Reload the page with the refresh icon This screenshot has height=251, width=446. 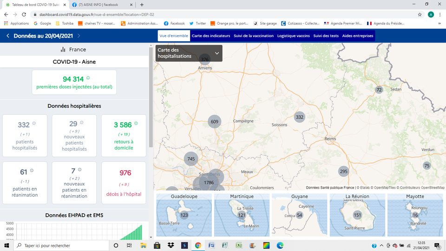click(24, 14)
